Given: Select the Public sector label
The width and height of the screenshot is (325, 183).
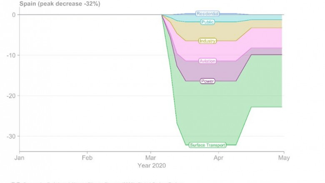Looking at the screenshot, I should pyautogui.click(x=207, y=22).
